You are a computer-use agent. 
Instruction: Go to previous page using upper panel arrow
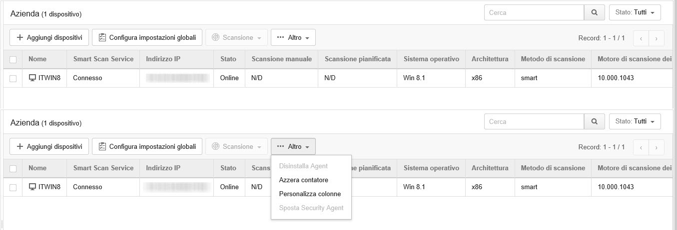click(641, 38)
